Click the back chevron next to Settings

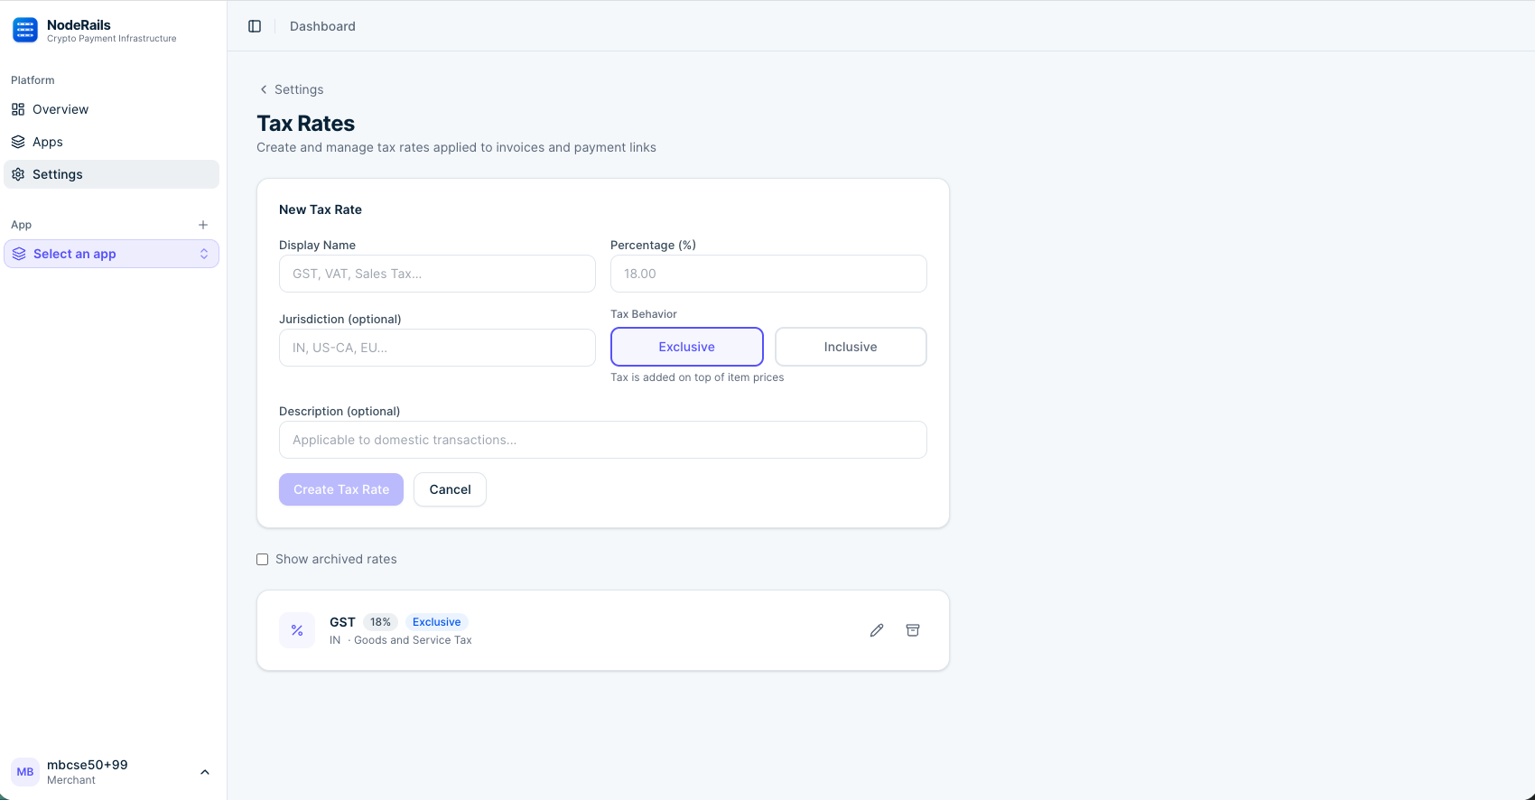tap(264, 89)
